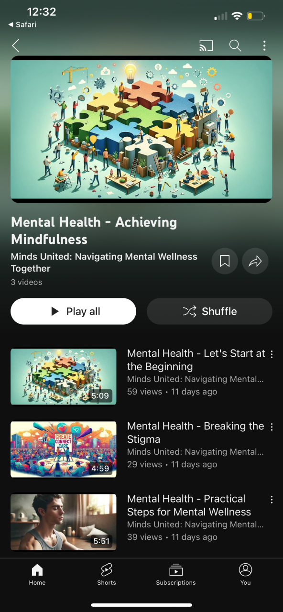The height and width of the screenshot is (612, 283).
Task: Share the playlist via arrow icon
Action: (255, 261)
